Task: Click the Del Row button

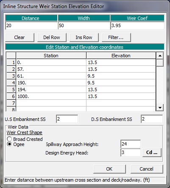Action: pos(52,37)
